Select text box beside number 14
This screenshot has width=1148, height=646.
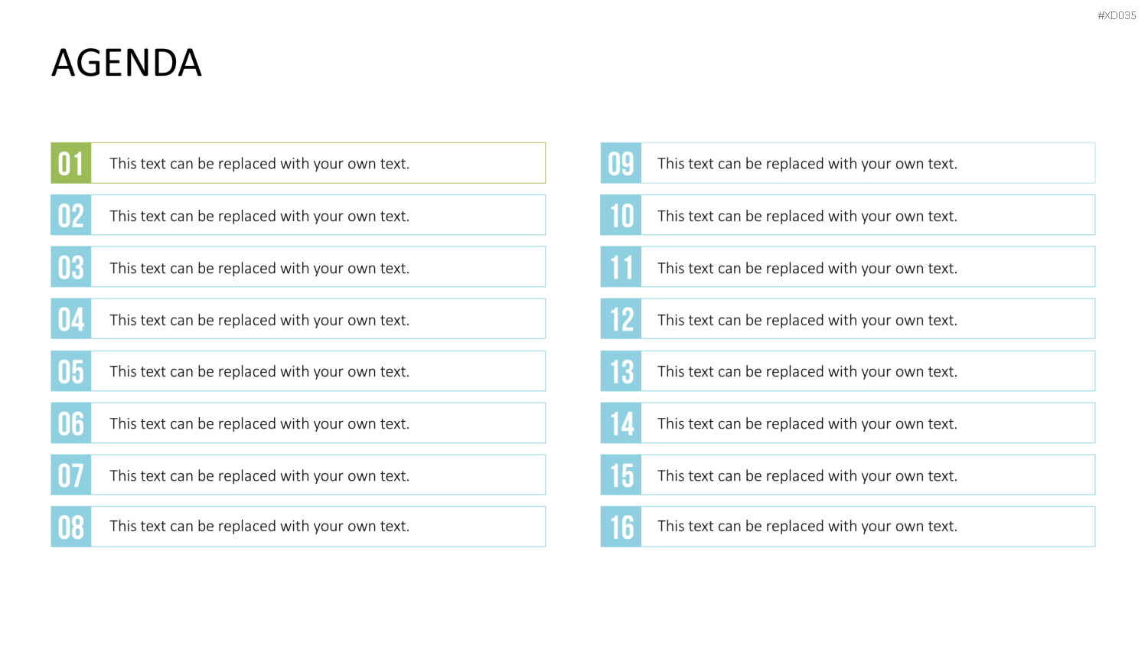pyautogui.click(x=868, y=423)
